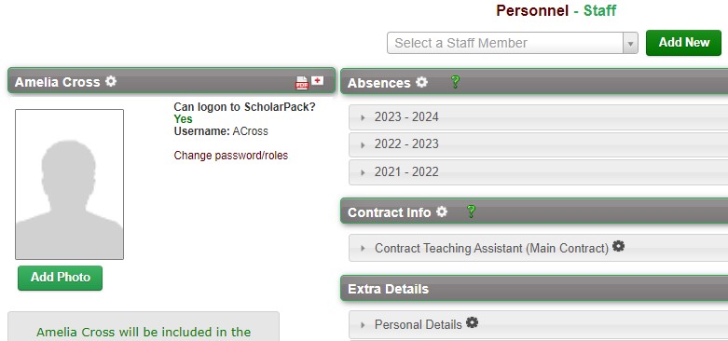This screenshot has width=728, height=341.
Task: Open the Contract Info settings gear
Action: click(x=442, y=211)
